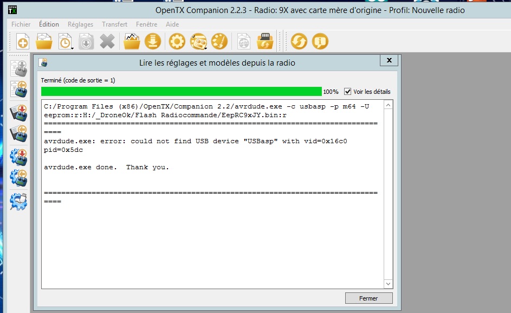Click Backup radio to file sidebar icon
The width and height of the screenshot is (511, 313).
pos(18,133)
